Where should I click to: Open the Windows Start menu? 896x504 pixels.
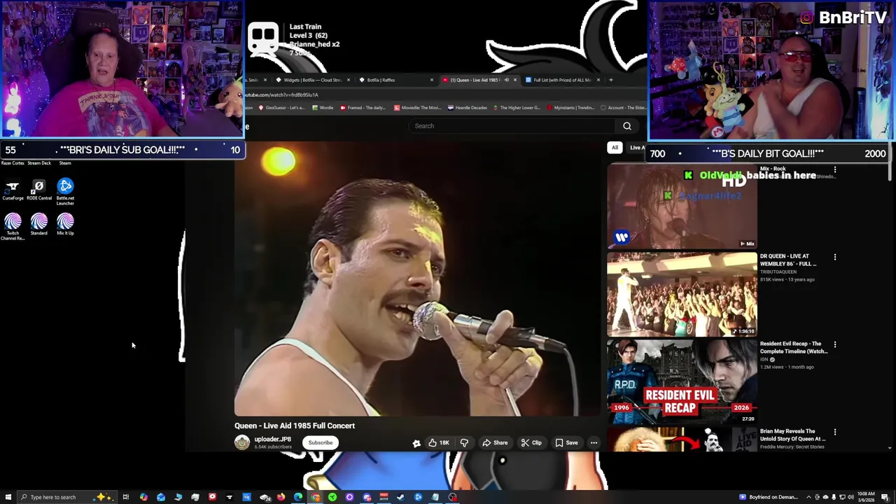coord(8,497)
